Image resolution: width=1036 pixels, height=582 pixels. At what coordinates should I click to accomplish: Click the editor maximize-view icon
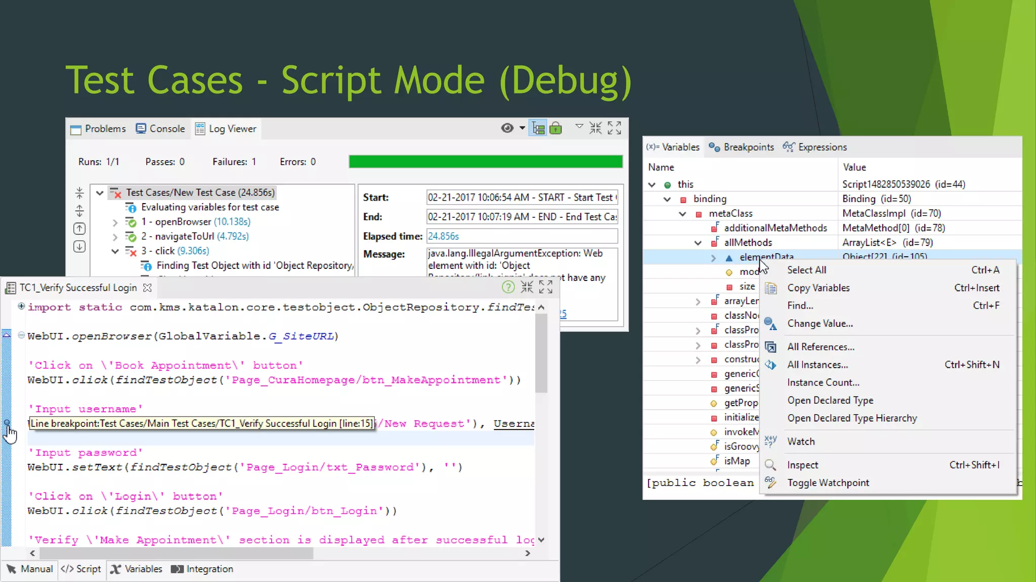[546, 287]
